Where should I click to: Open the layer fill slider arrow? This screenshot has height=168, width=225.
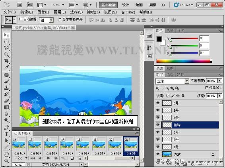click(x=220, y=95)
